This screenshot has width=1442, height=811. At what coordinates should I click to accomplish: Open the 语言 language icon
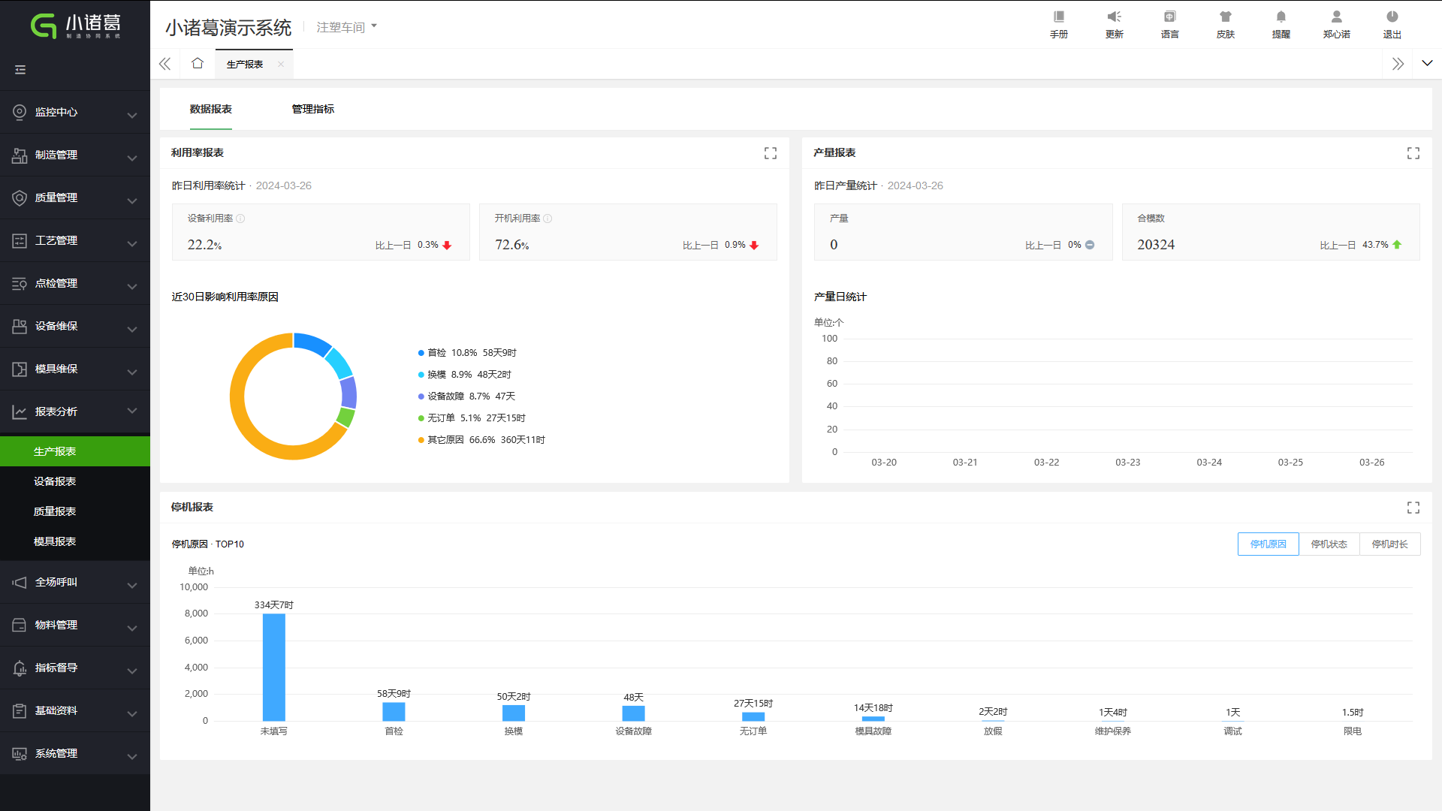(1169, 17)
